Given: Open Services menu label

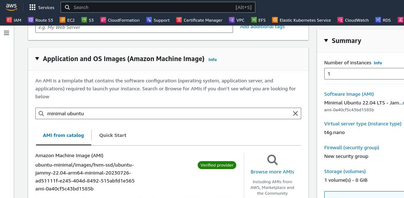Looking at the screenshot, I should [x=47, y=8].
